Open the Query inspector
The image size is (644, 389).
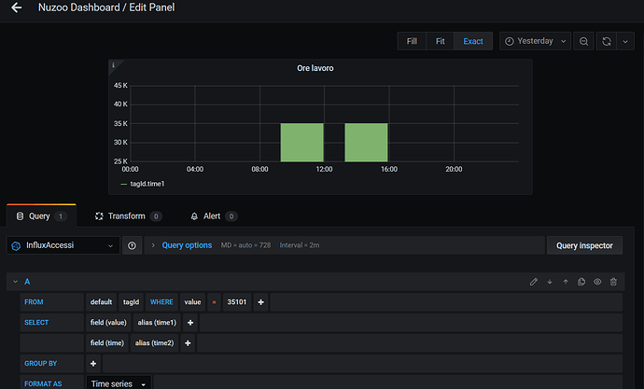(x=584, y=245)
